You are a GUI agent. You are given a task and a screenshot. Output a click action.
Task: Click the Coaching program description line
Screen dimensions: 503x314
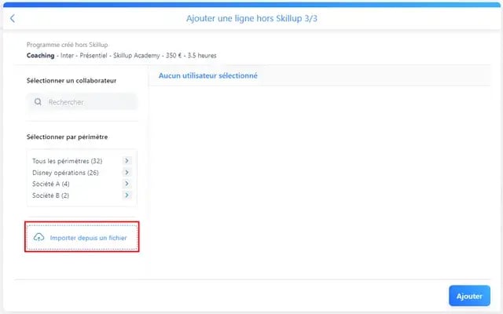pos(121,56)
